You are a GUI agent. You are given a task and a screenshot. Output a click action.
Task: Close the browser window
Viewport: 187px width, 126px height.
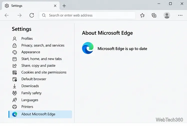pyautogui.click(x=182, y=4)
